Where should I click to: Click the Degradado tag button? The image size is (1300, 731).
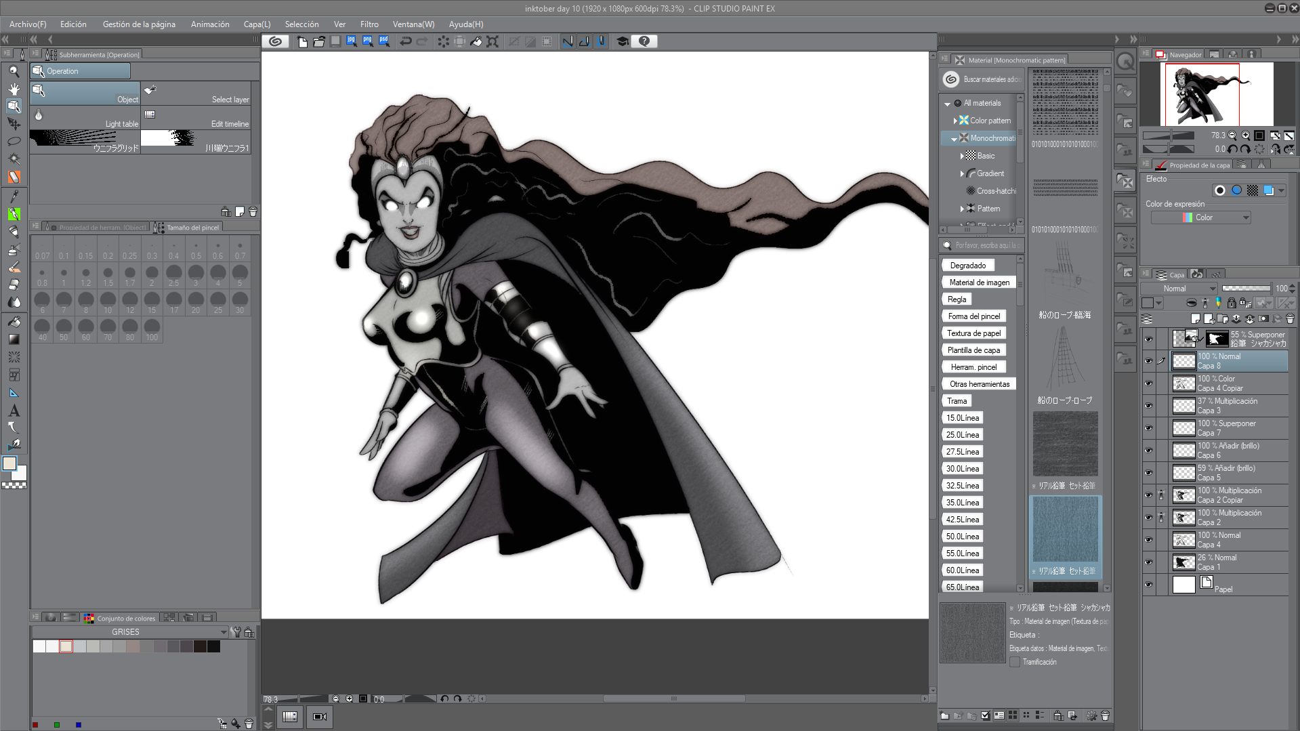[967, 266]
